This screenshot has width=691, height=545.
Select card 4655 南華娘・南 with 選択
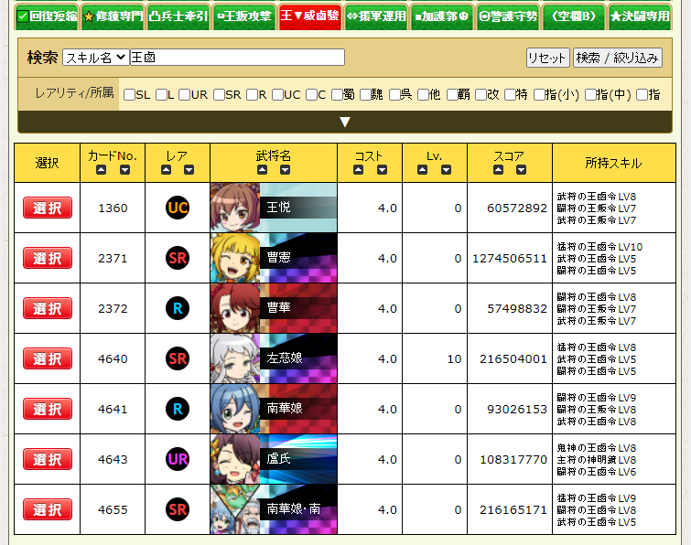(48, 509)
